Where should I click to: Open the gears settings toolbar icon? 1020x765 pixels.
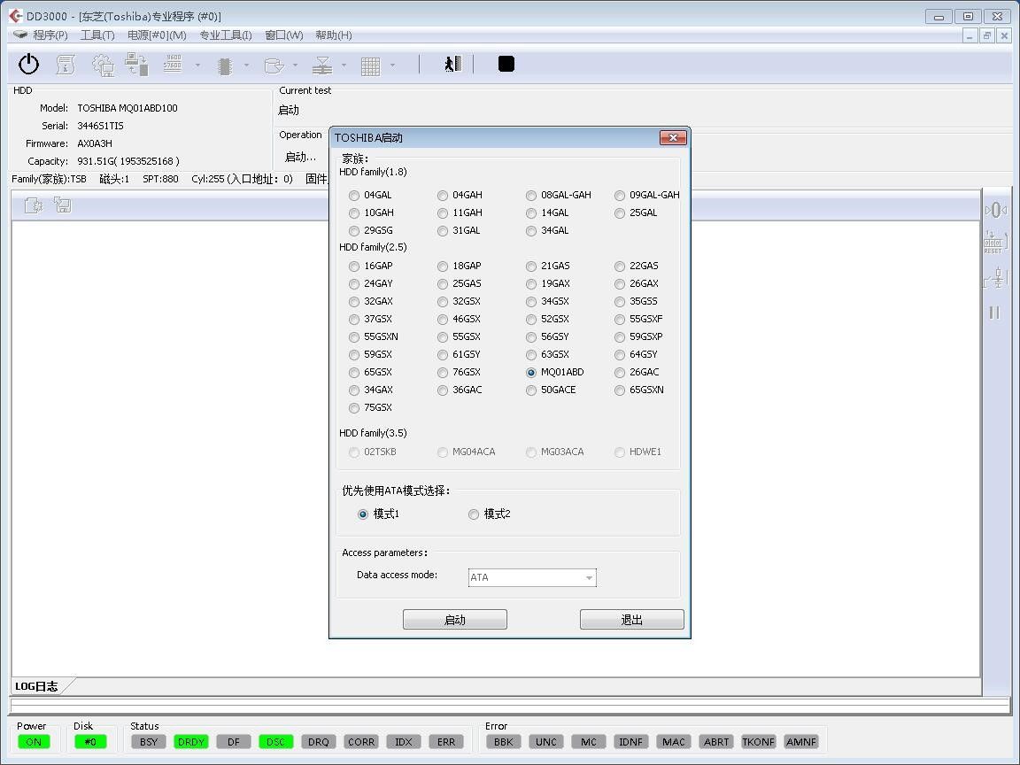(x=102, y=64)
